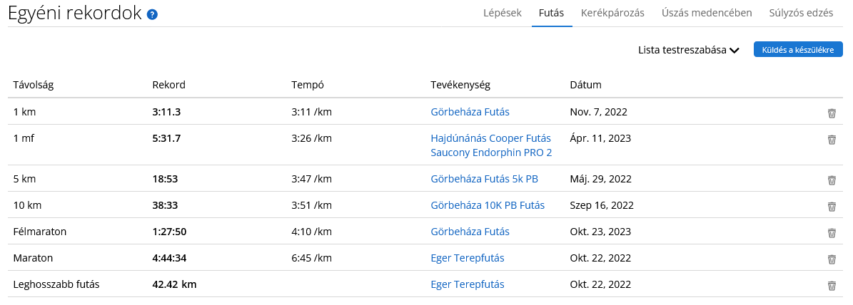Click trash icon for 5 km record

tap(832, 180)
